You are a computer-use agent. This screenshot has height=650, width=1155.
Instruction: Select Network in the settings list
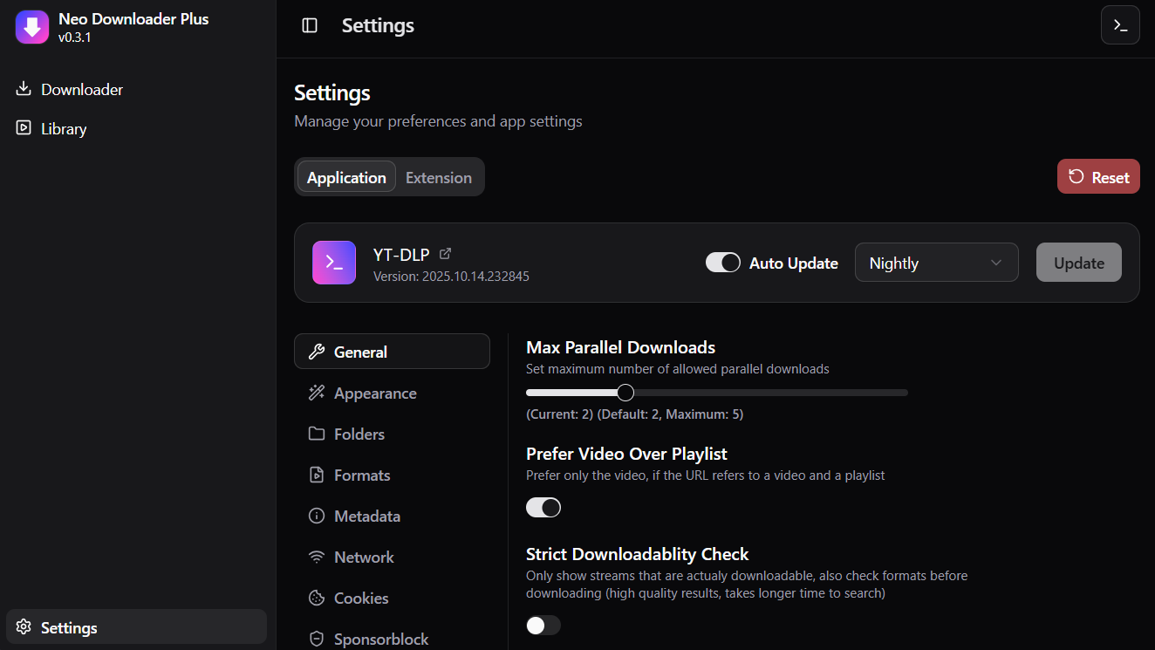(x=363, y=558)
